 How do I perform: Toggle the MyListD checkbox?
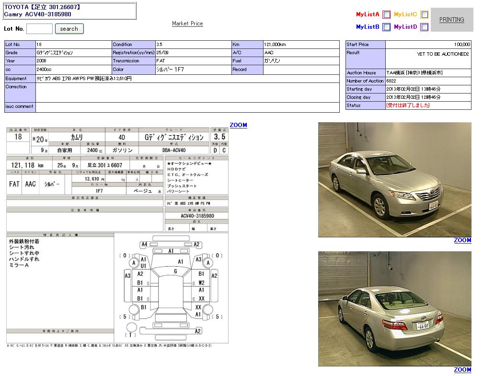coord(424,27)
